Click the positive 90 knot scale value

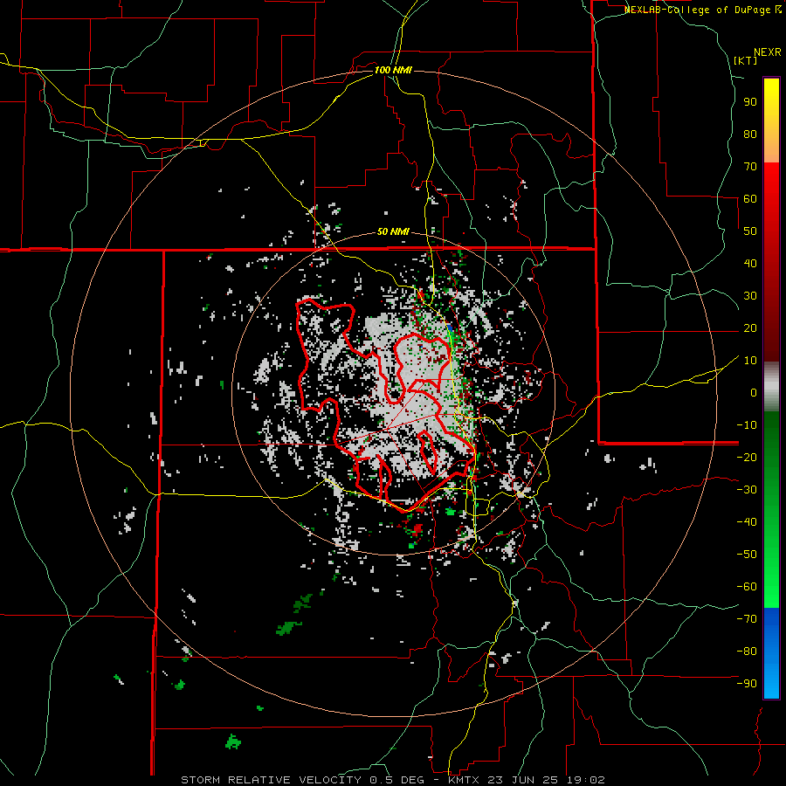[750, 102]
